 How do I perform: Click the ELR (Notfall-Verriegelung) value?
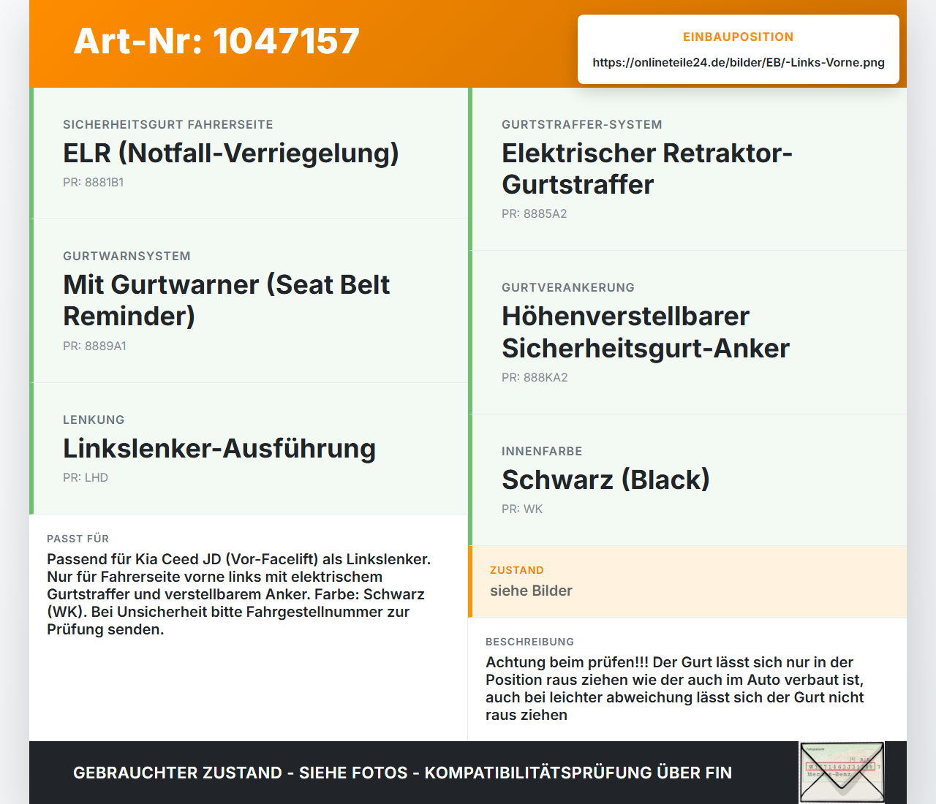(x=231, y=153)
